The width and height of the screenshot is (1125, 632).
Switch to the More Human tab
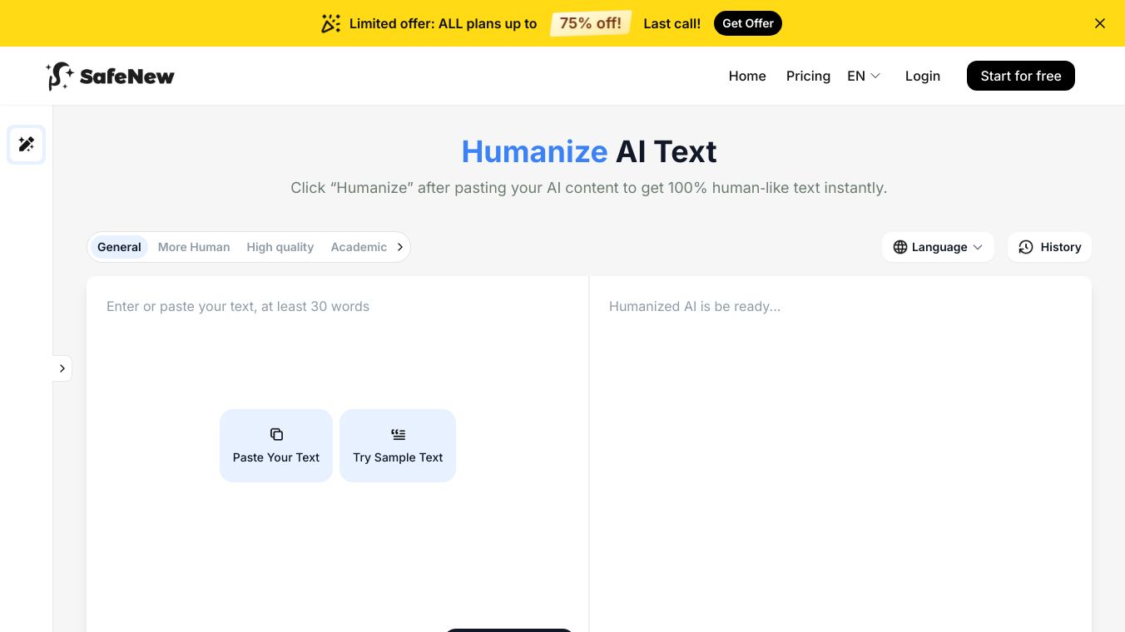click(x=194, y=247)
